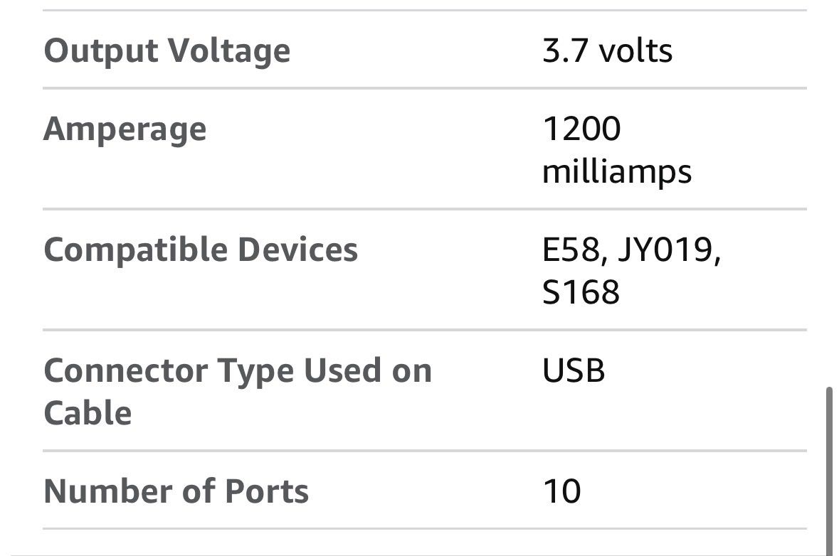This screenshot has height=556, width=839.
Task: Click the Amperage label
Action: [x=125, y=130]
